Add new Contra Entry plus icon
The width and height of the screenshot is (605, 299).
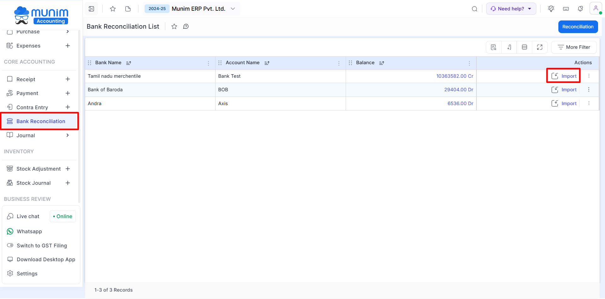[68, 107]
